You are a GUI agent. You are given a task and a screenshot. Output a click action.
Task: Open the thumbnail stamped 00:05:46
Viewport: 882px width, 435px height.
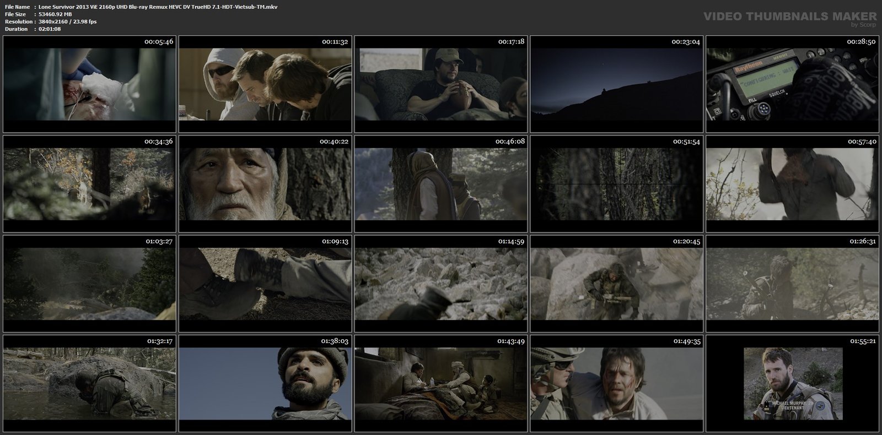point(89,84)
